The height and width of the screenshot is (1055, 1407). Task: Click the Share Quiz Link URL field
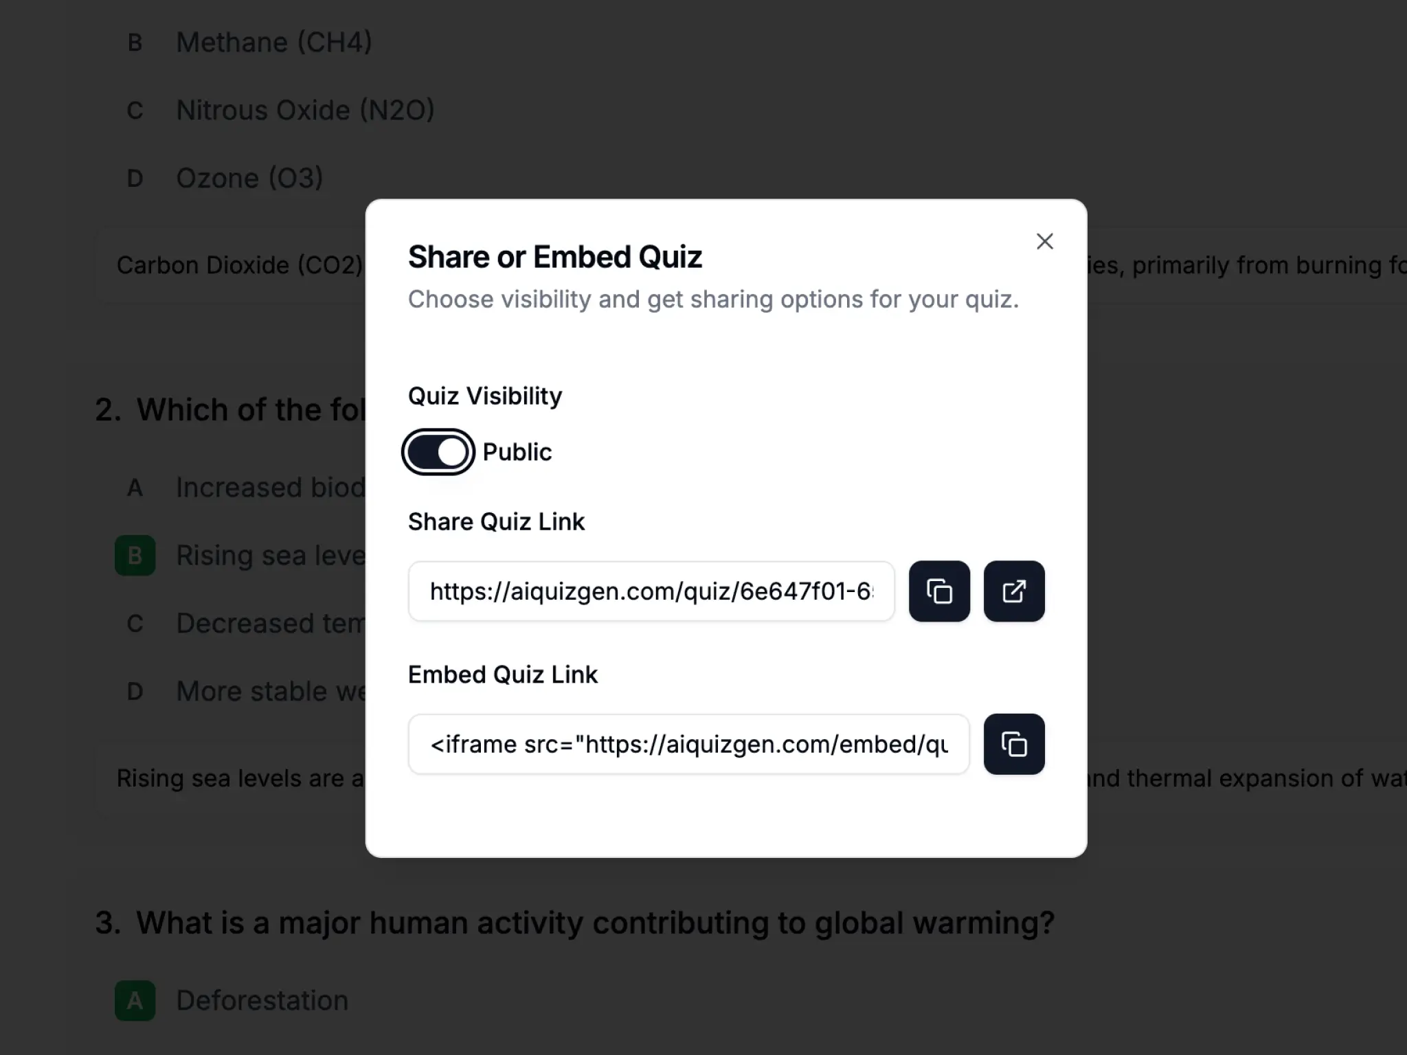click(651, 591)
